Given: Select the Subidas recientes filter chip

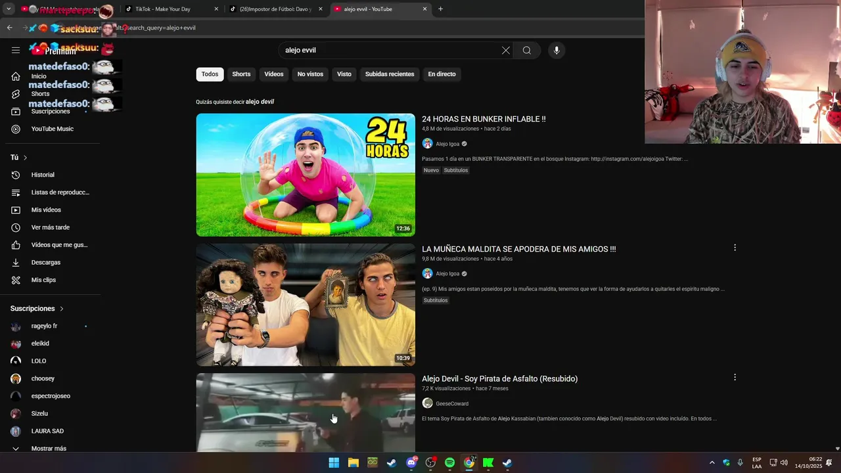Looking at the screenshot, I should (390, 74).
